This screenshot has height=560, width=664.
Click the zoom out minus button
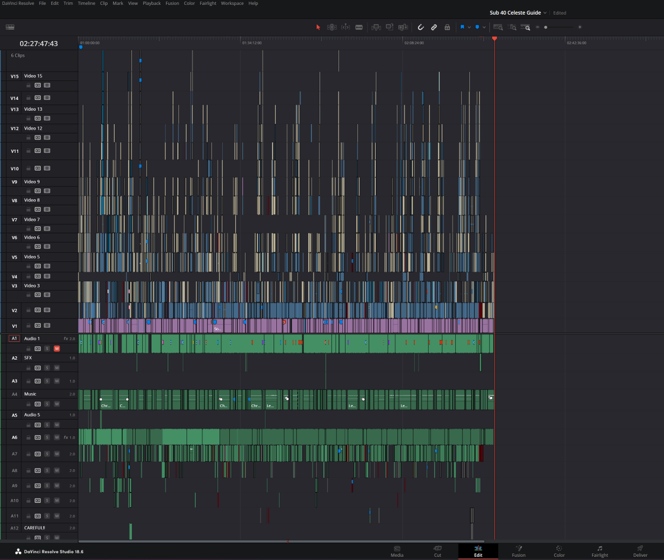[538, 27]
